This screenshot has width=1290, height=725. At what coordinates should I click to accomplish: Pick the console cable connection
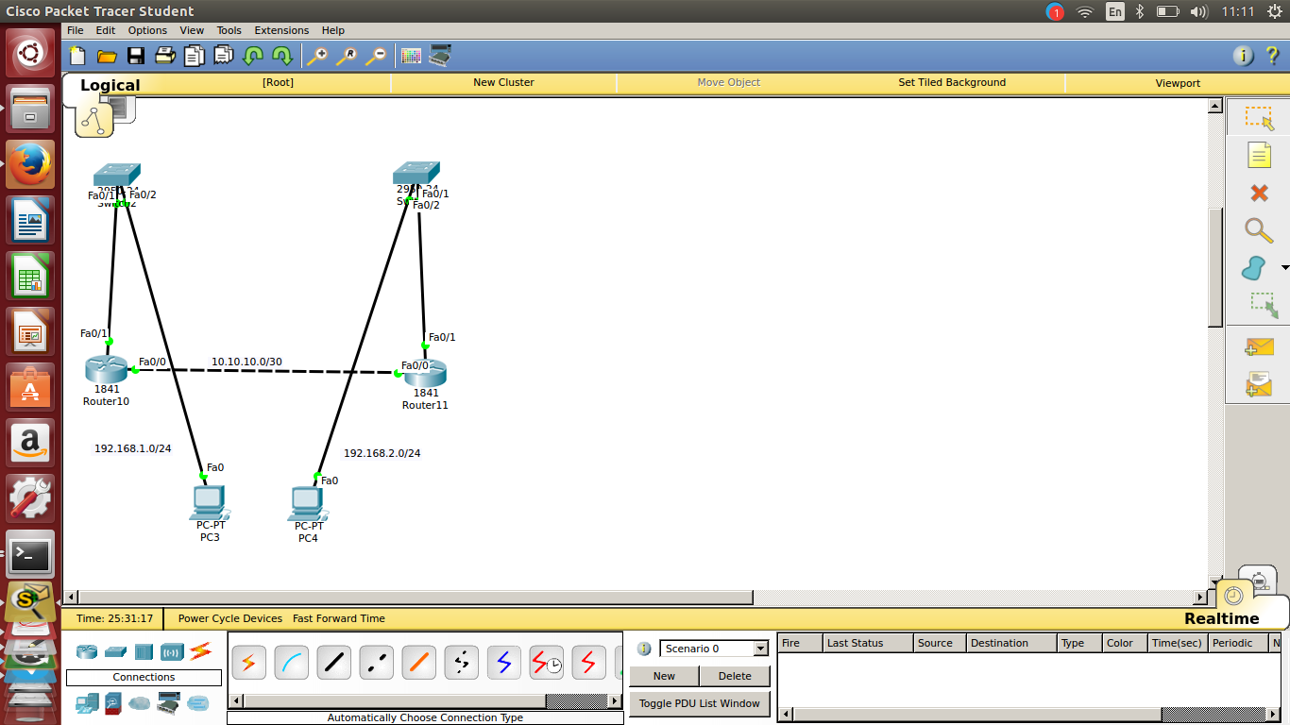click(x=291, y=662)
